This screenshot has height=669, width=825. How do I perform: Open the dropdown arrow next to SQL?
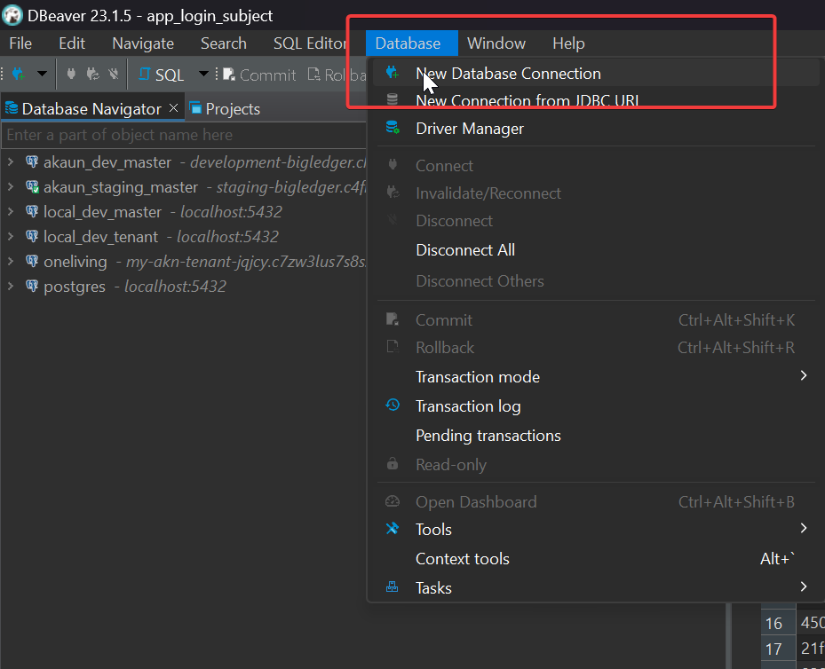(203, 75)
